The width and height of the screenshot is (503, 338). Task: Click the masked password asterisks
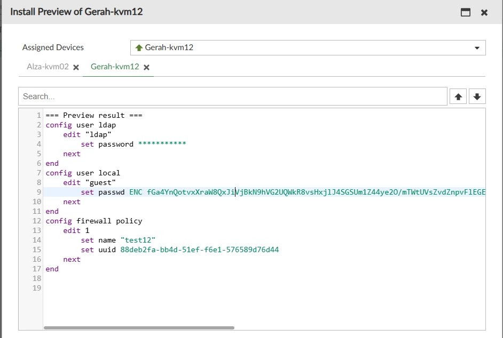(162, 143)
